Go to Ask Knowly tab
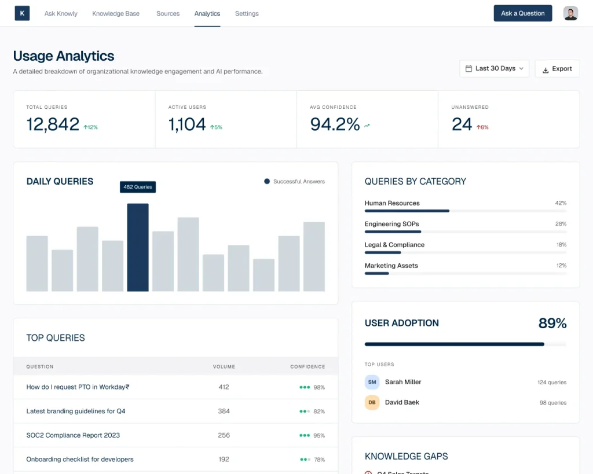The height and width of the screenshot is (474, 593). pos(61,14)
